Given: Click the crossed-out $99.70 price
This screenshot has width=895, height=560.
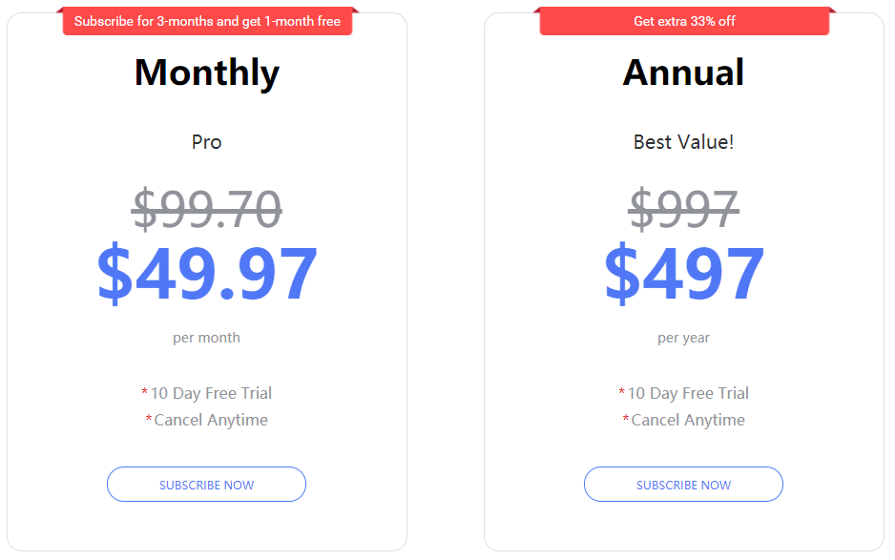Looking at the screenshot, I should [207, 209].
